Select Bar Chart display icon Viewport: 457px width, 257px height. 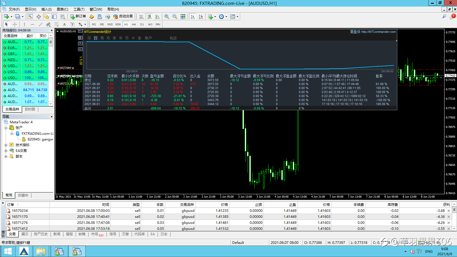pos(141,17)
